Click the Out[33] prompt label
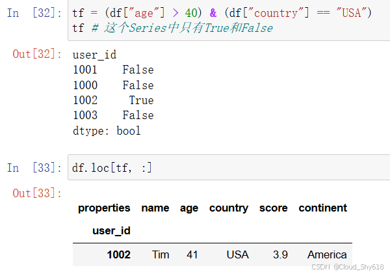 [x=37, y=193]
